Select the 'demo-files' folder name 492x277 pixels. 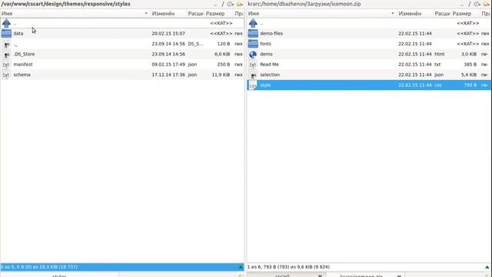click(x=271, y=33)
